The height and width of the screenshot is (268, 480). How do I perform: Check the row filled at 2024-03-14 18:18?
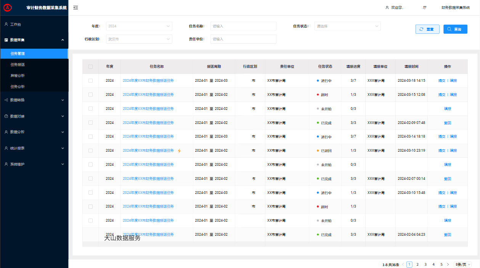pyautogui.click(x=90, y=136)
